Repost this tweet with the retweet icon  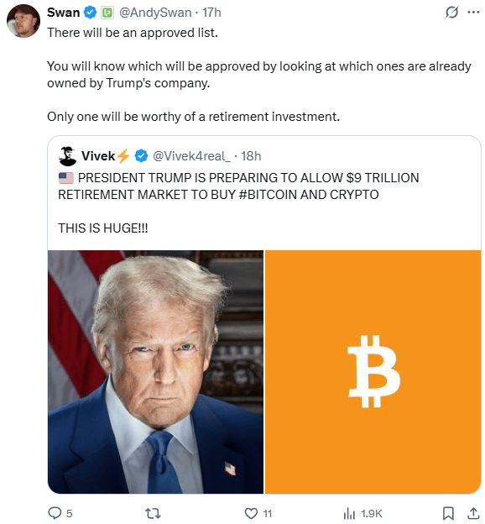tap(153, 513)
